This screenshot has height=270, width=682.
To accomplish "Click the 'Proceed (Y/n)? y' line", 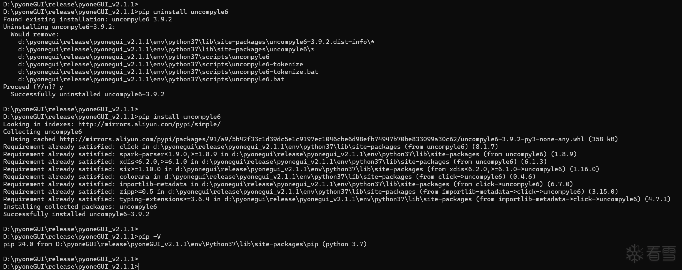I will click(33, 87).
